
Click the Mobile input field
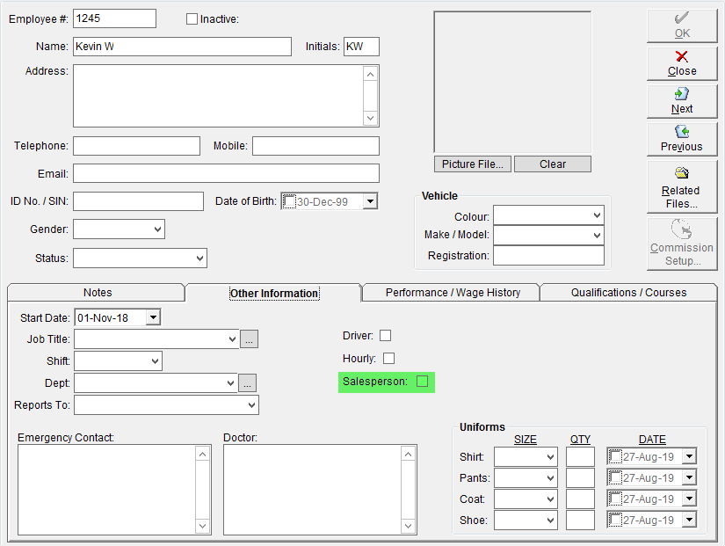[315, 146]
